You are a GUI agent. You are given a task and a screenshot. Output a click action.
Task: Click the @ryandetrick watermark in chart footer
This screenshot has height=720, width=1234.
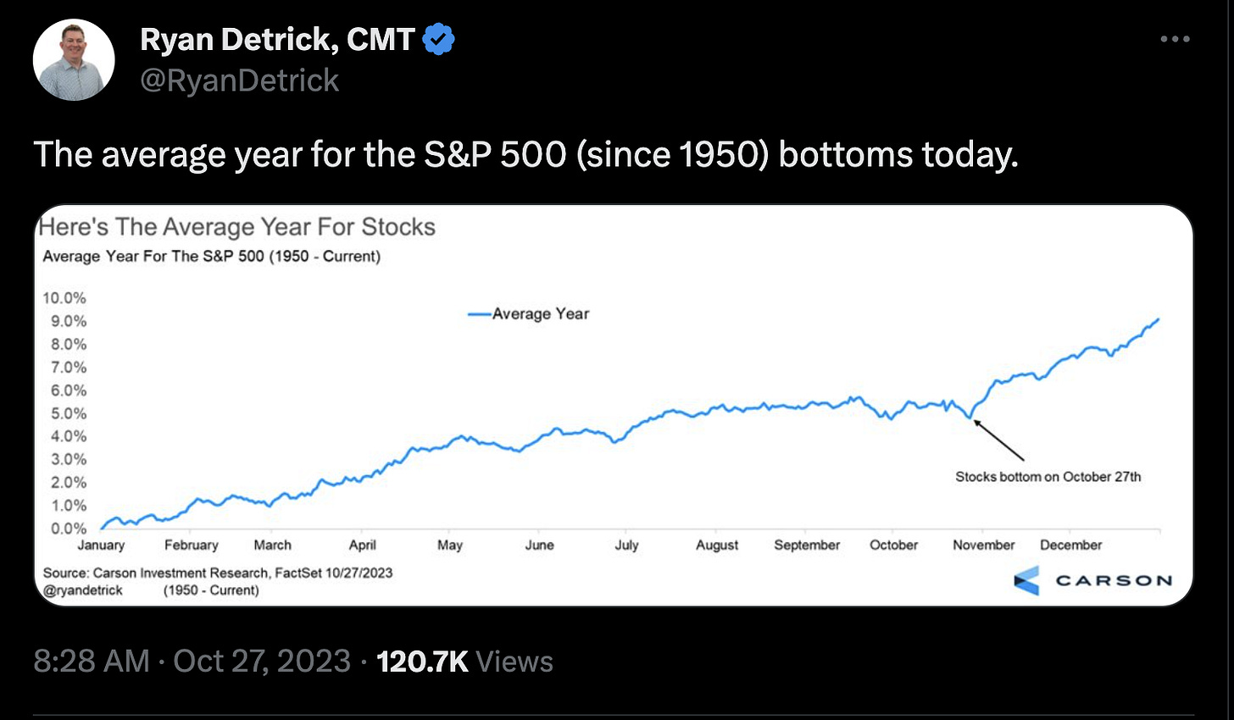[83, 590]
